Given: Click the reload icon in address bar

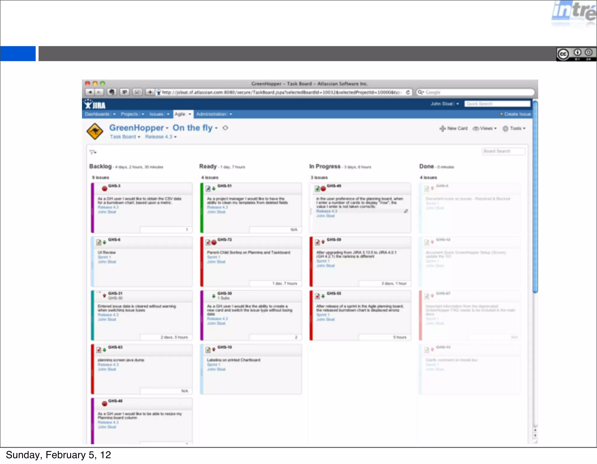Looking at the screenshot, I should tap(408, 92).
